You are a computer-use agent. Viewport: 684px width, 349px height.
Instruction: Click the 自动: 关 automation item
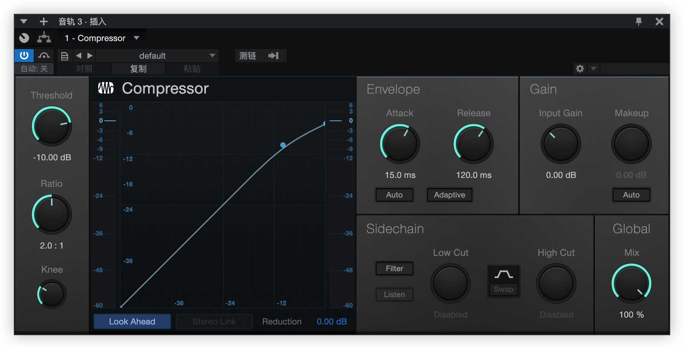[x=34, y=69]
